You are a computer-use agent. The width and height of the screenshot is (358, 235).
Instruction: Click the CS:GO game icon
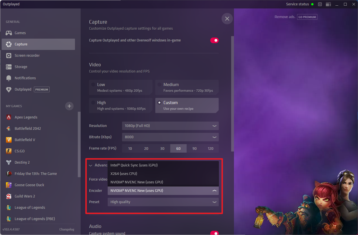pyautogui.click(x=9, y=151)
